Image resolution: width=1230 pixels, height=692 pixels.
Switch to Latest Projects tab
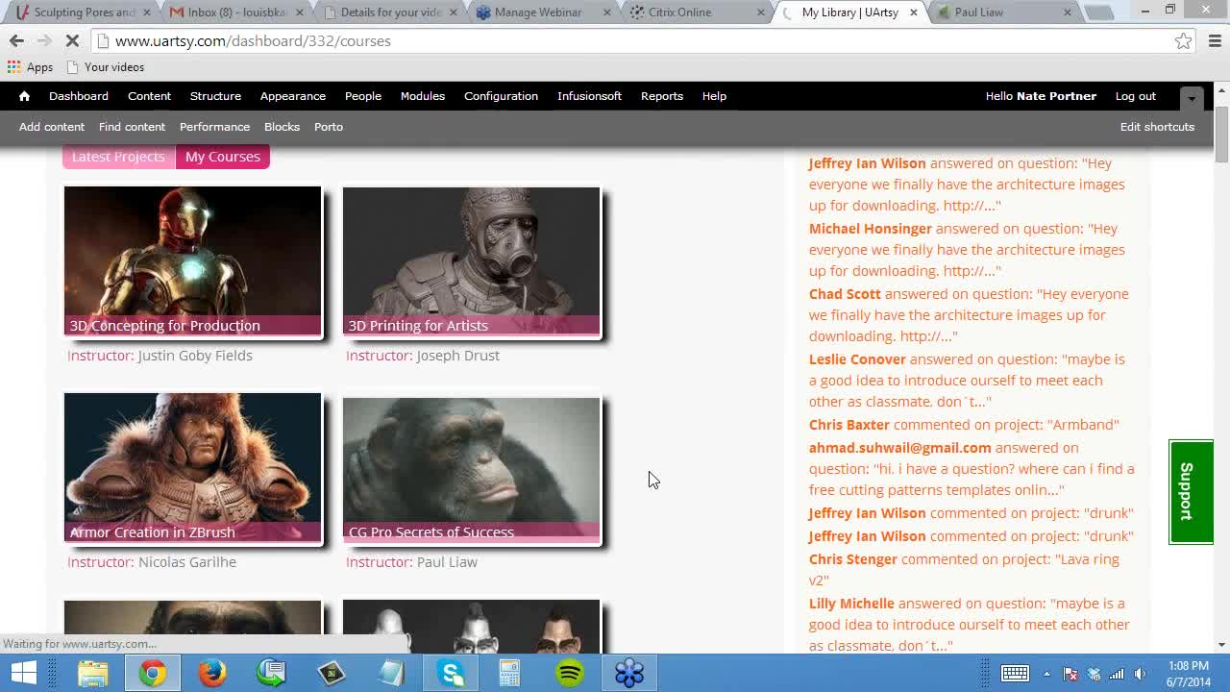click(x=118, y=157)
